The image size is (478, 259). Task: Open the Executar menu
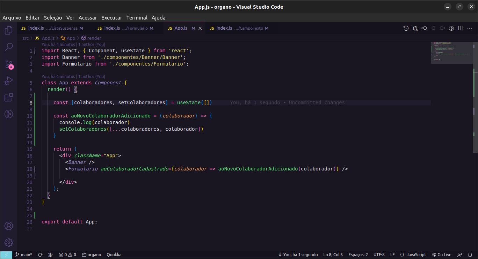[x=112, y=17]
